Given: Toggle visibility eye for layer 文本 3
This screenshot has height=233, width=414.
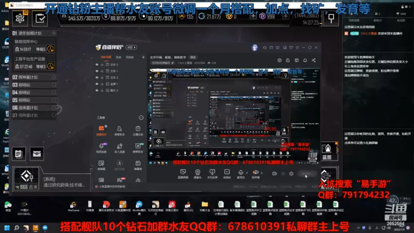Looking at the screenshot, I should [x=97, y=64].
